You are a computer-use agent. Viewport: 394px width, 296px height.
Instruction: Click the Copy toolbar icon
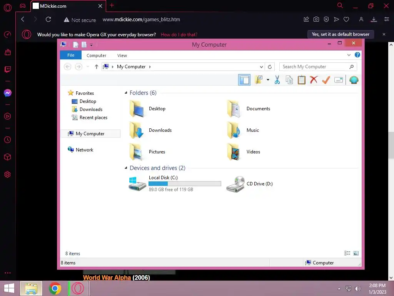289,80
